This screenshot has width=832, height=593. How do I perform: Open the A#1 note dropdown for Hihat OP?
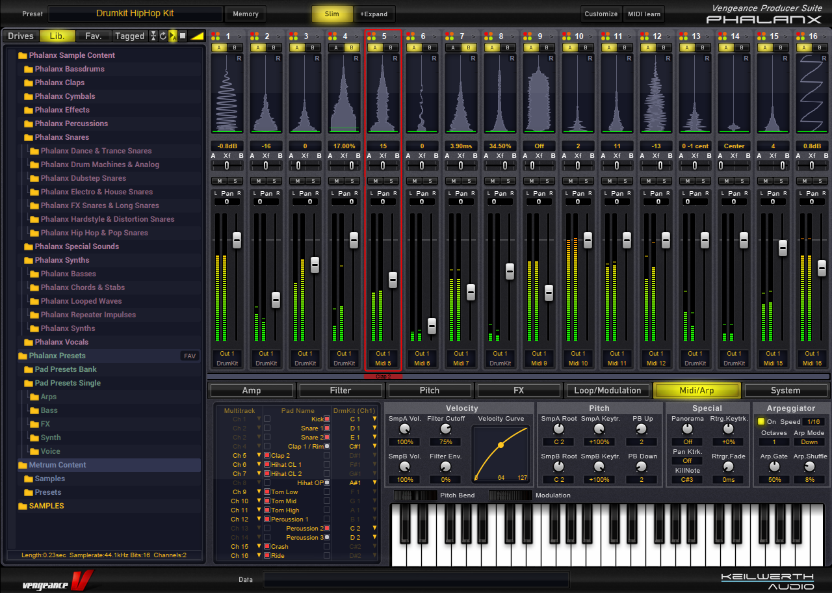click(374, 483)
